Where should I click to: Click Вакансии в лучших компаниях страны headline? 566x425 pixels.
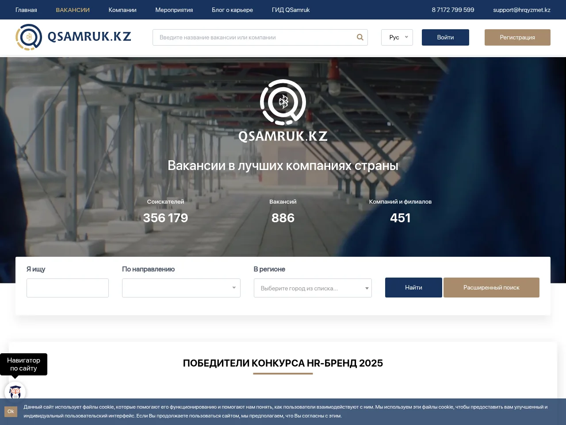[283, 166]
